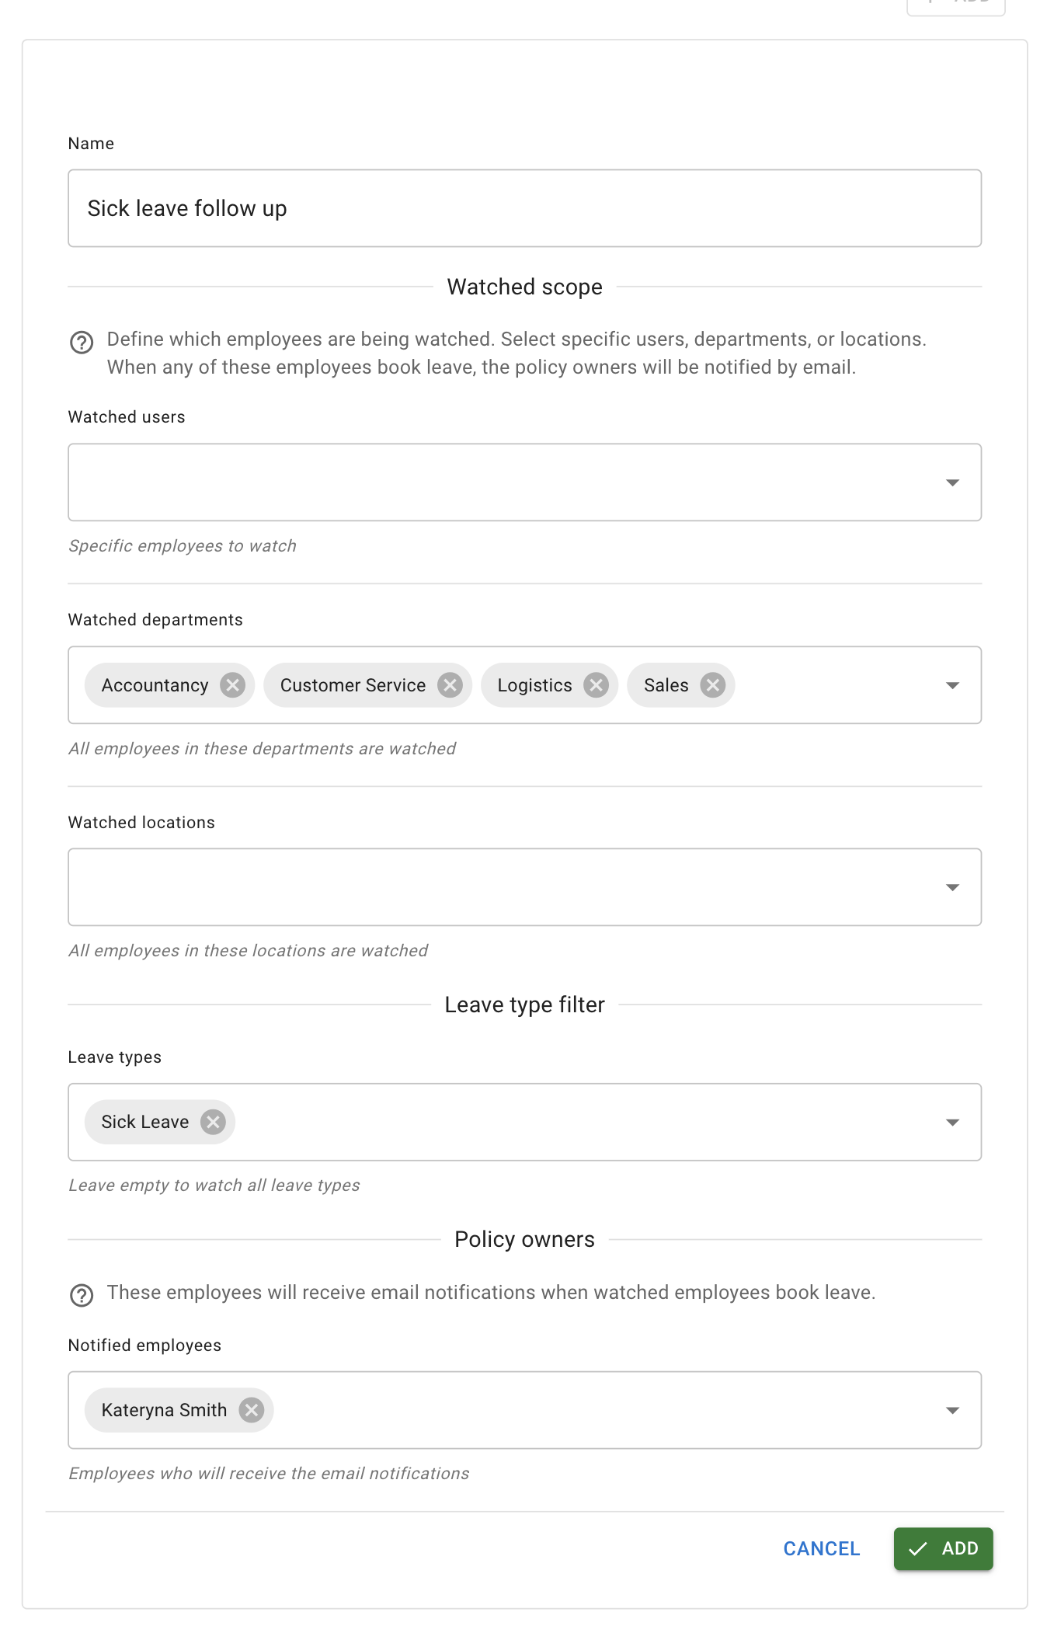This screenshot has height=1633, width=1047.
Task: Remove the Customer Service department chip
Action: pos(449,684)
